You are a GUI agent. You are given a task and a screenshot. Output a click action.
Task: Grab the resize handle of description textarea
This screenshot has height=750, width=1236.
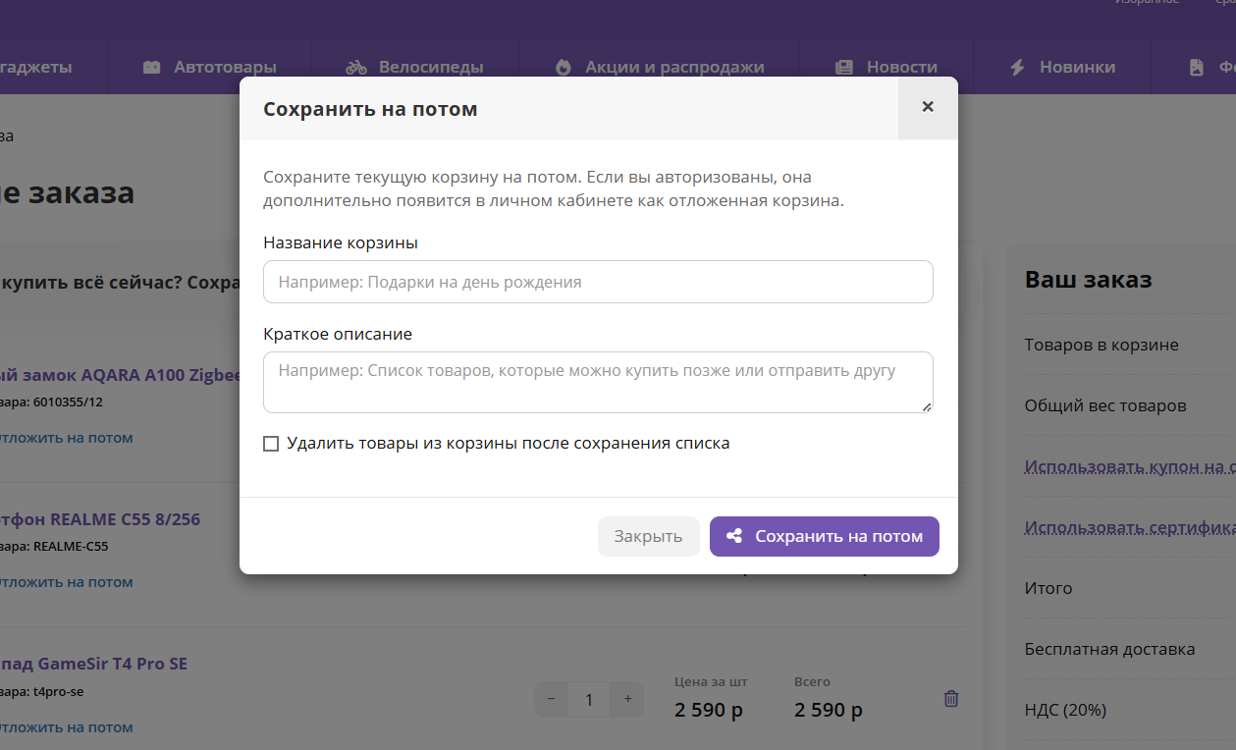click(x=927, y=407)
